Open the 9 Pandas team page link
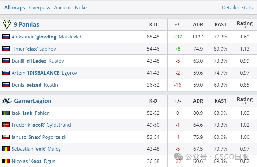 point(27,25)
